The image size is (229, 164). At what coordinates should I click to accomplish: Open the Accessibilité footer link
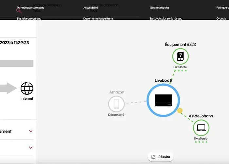click(91, 8)
